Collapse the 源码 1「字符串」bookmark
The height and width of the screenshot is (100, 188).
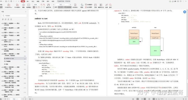point(2,54)
